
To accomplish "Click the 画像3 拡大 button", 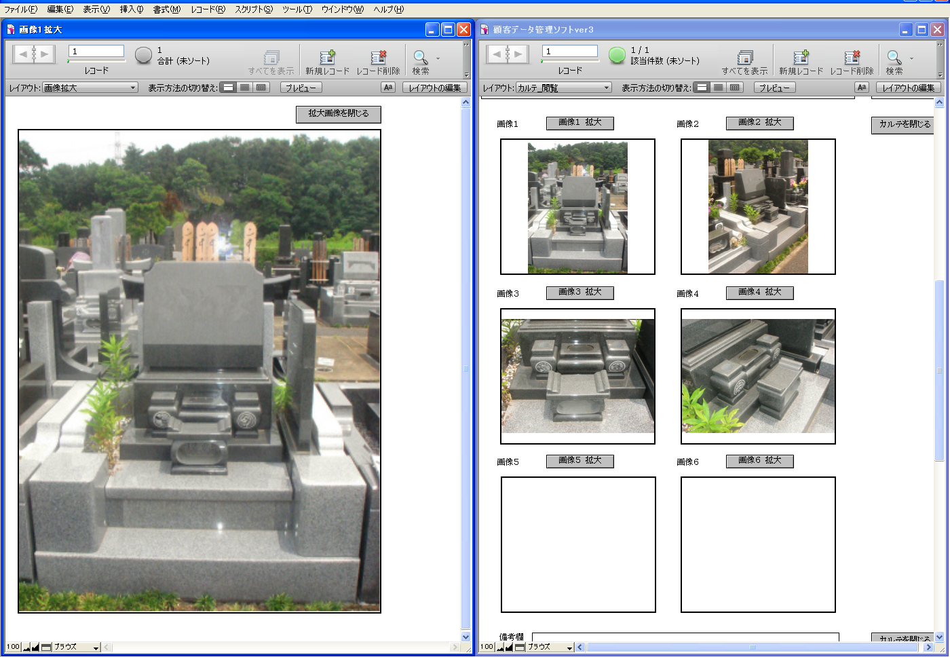I will click(579, 292).
